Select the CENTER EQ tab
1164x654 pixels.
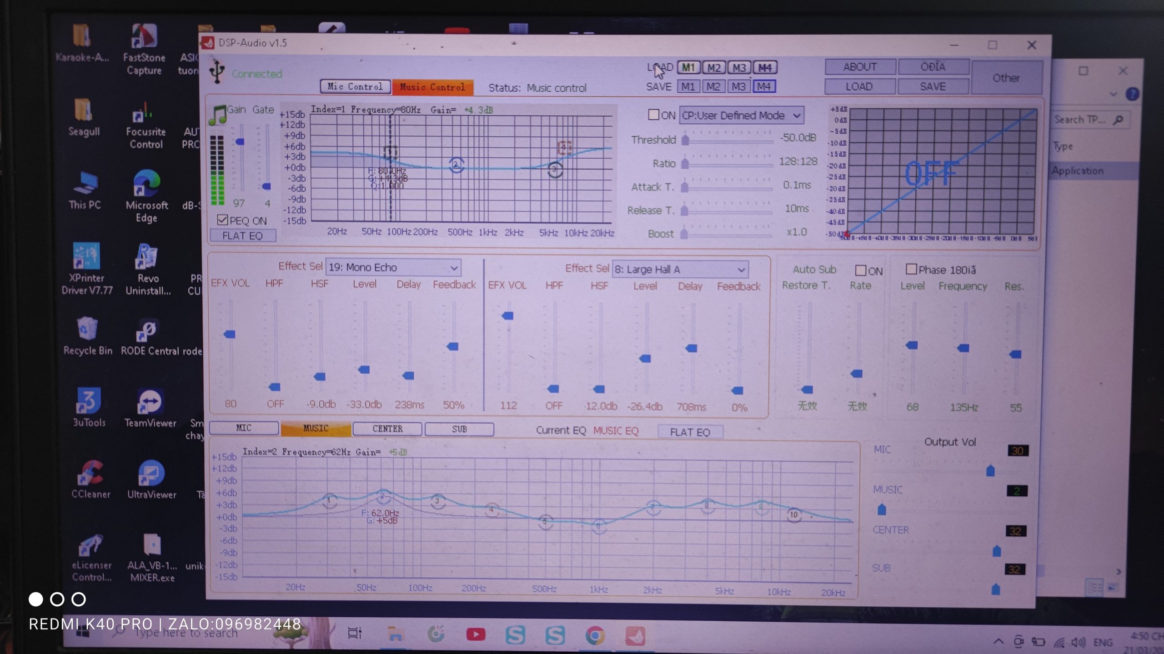coord(387,429)
